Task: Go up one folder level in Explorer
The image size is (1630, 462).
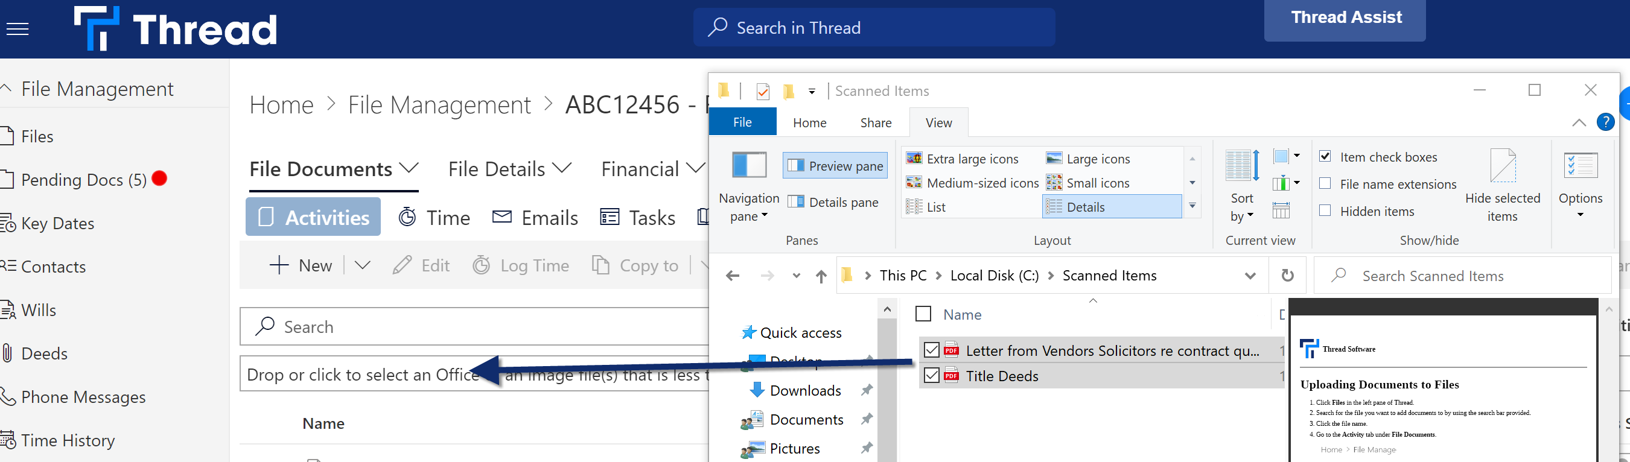Action: click(x=821, y=276)
